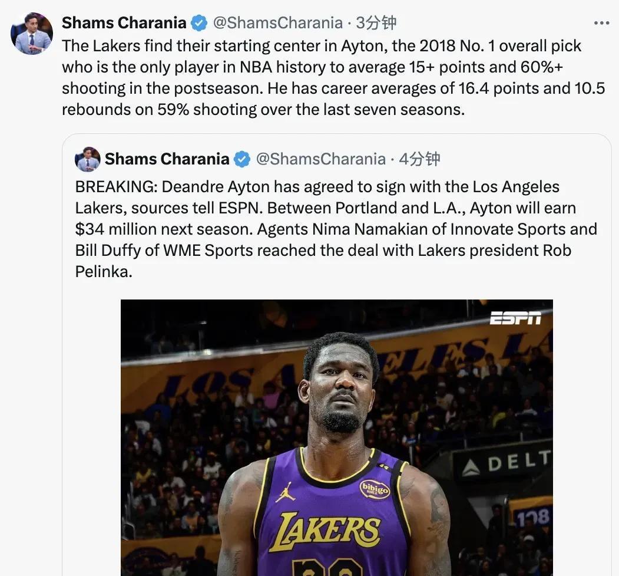Click the 3分钟 timestamp of the main tweet

[x=376, y=23]
